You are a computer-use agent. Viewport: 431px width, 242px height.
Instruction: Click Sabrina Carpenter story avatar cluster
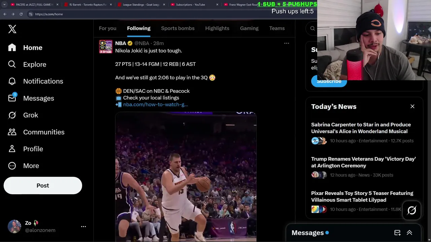[319, 141]
